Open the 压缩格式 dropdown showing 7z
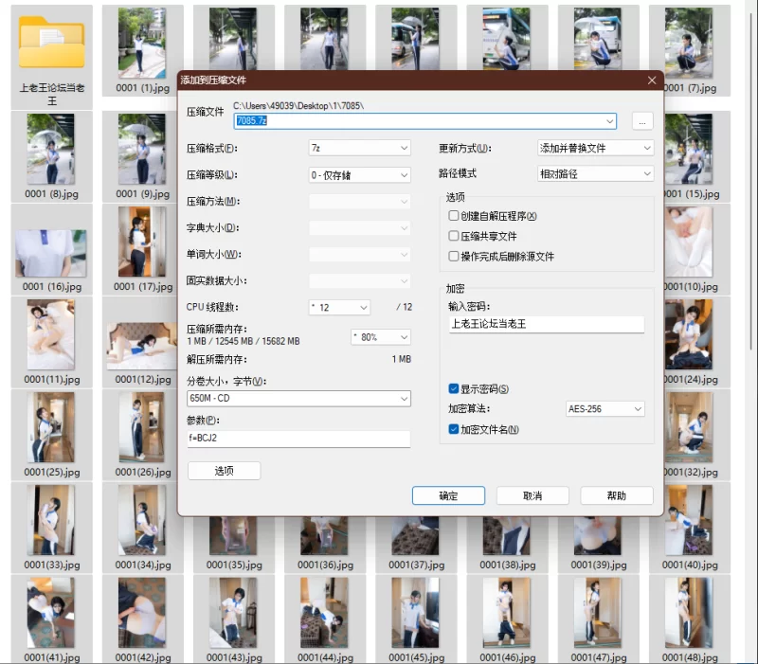 pos(359,148)
